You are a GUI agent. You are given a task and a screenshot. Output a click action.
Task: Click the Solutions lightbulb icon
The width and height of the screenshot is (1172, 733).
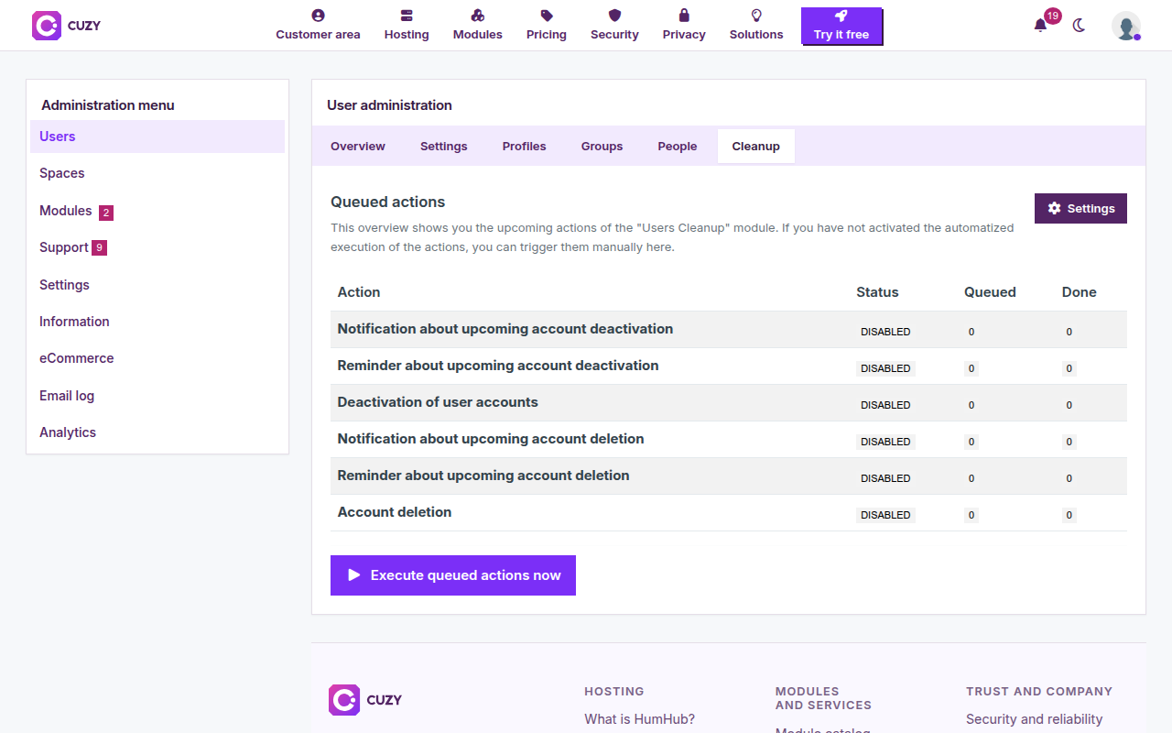click(x=756, y=16)
